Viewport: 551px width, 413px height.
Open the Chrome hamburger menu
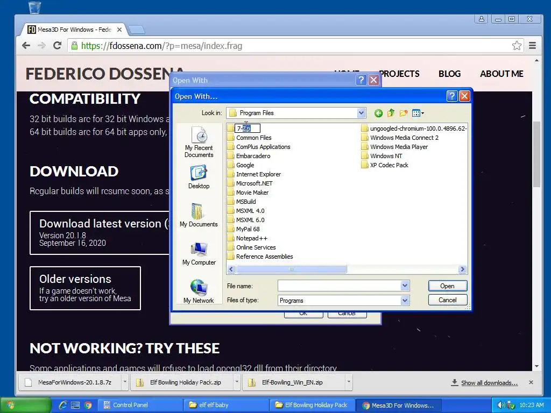(532, 46)
